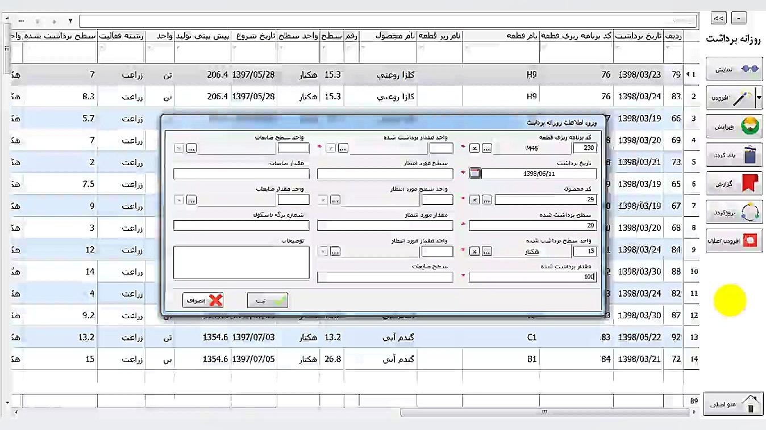
Task: Click the بروزکردن (refresh) button
Action: click(734, 212)
